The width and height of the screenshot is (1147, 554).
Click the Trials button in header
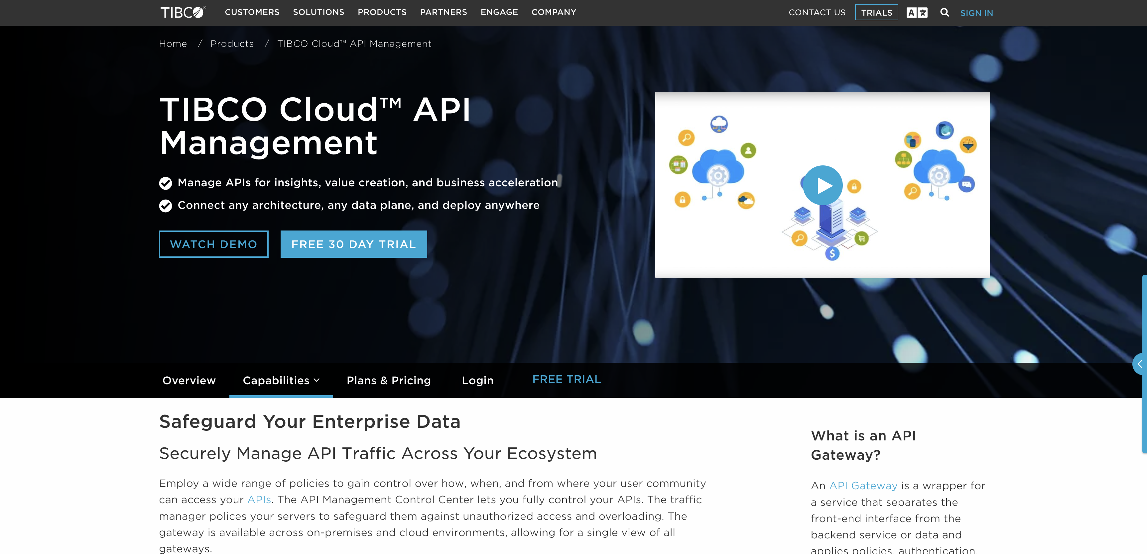pyautogui.click(x=876, y=13)
